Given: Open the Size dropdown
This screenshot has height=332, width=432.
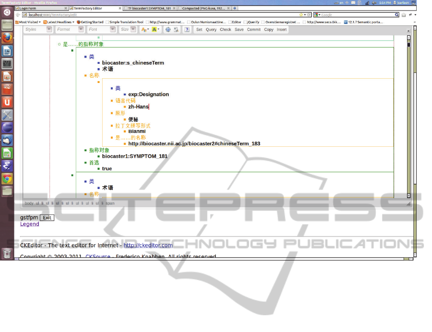Looking at the screenshot, I should [128, 30].
